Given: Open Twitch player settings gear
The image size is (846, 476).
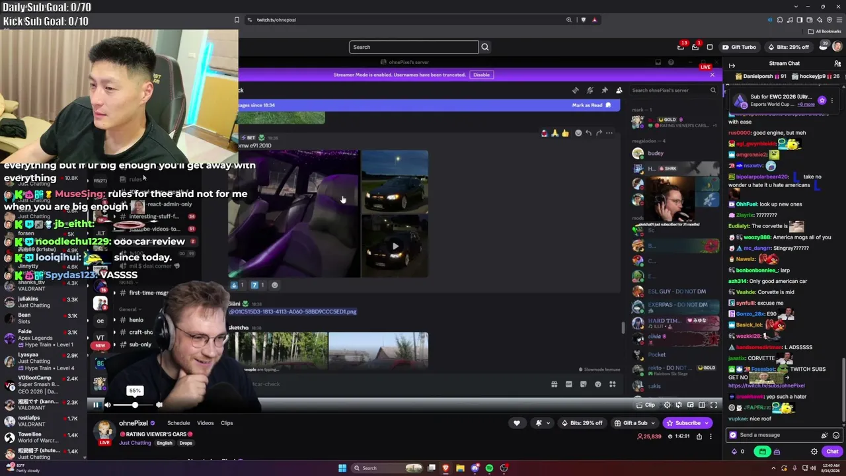Looking at the screenshot, I should [667, 405].
